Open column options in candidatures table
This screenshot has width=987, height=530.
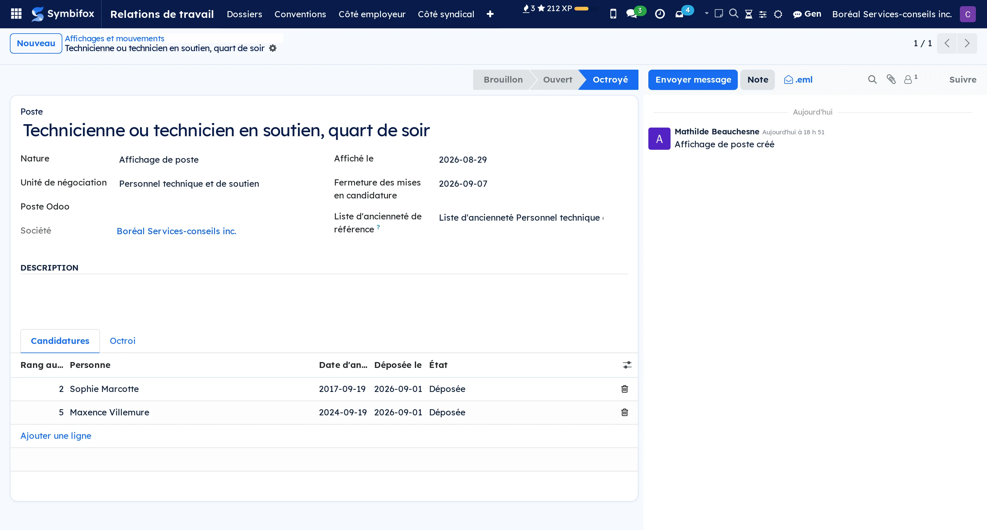tap(627, 365)
